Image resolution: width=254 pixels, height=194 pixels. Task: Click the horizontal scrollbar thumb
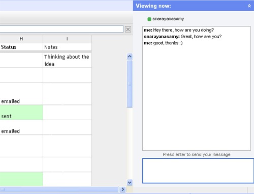[x=59, y=189]
